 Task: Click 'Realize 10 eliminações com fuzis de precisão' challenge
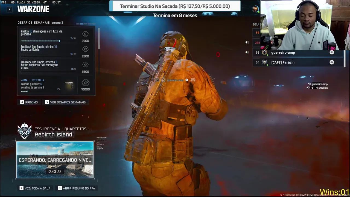tap(42, 33)
